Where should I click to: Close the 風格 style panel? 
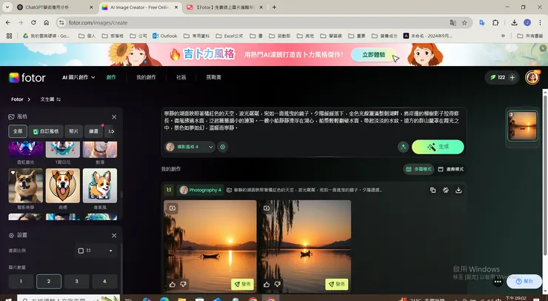click(114, 117)
